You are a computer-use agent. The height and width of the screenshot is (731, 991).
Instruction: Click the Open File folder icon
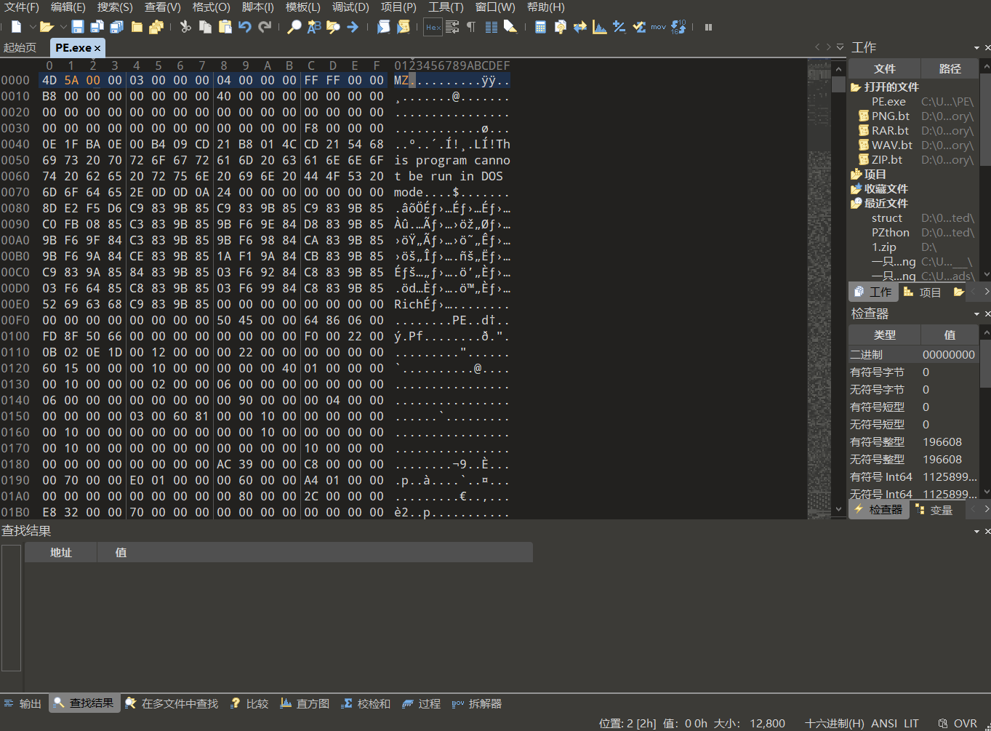tap(47, 27)
